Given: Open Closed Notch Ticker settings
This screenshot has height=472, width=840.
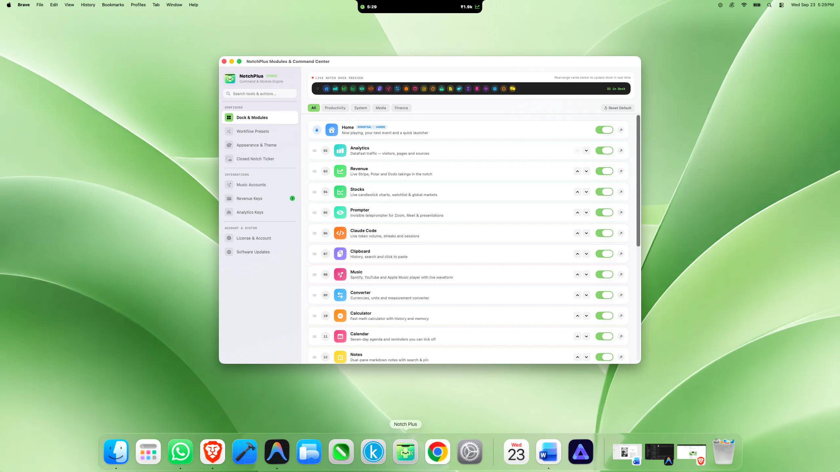Looking at the screenshot, I should tap(260, 159).
